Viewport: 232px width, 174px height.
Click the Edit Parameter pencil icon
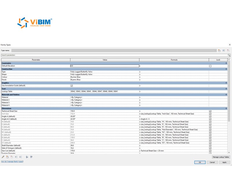pos(3,157)
